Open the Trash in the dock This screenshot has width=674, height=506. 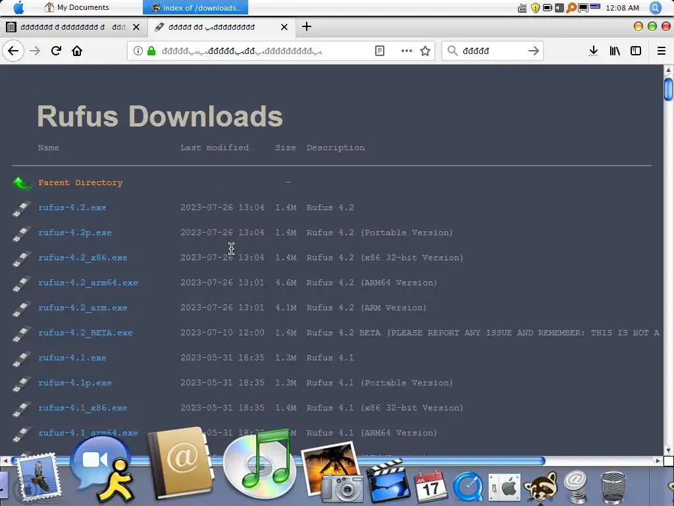point(613,487)
